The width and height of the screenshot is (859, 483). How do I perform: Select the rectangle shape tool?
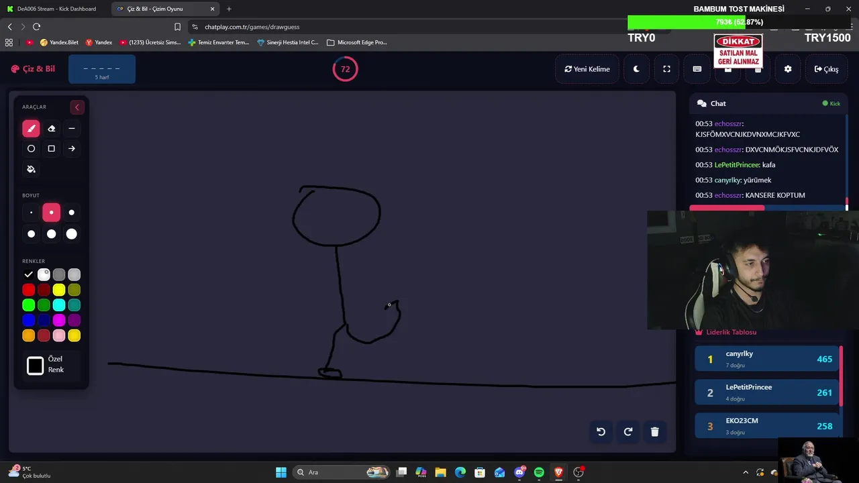(52, 148)
